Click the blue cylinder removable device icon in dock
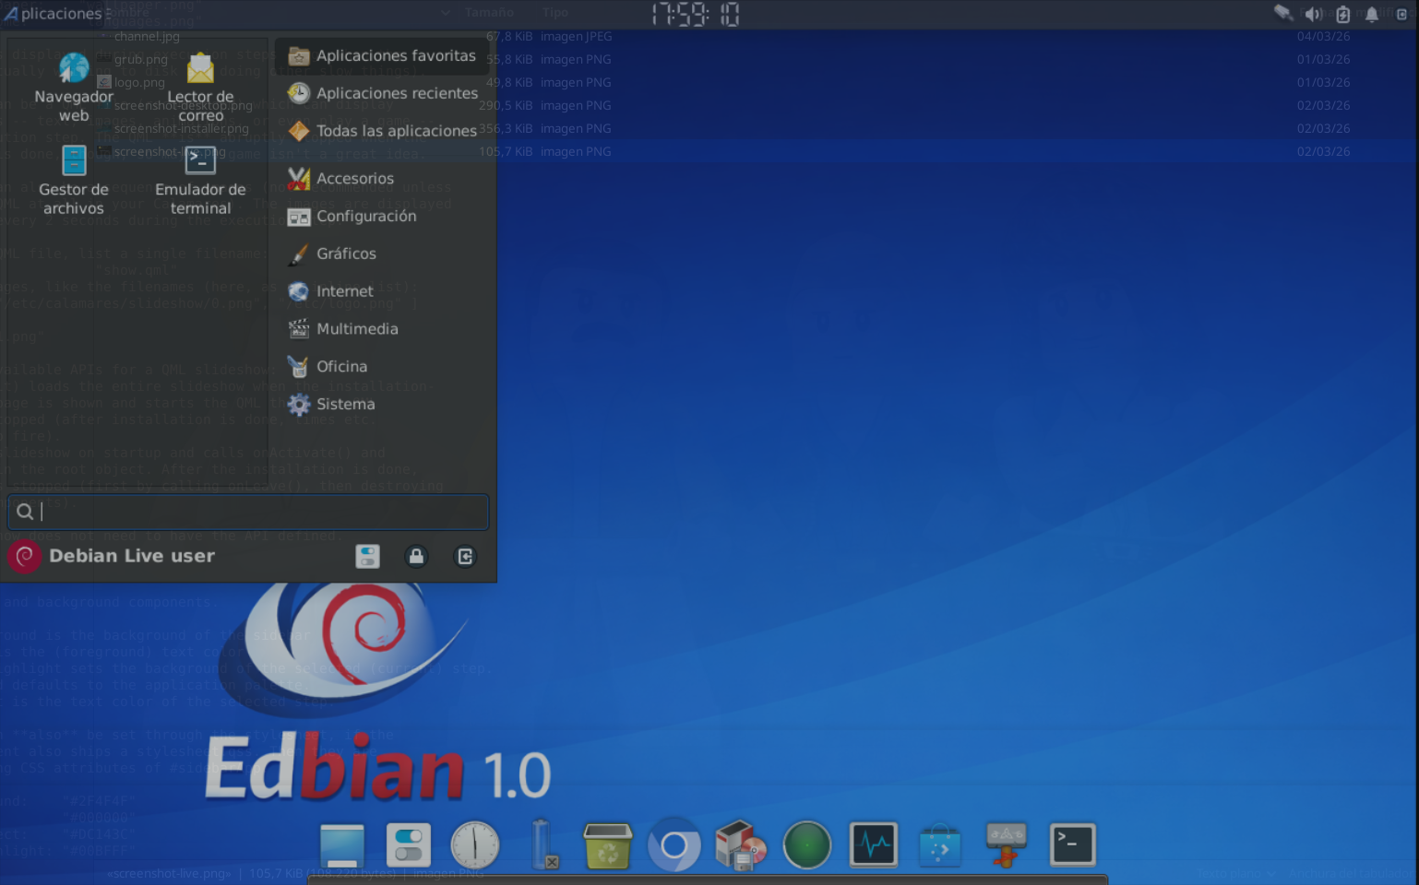The image size is (1419, 885). point(543,844)
